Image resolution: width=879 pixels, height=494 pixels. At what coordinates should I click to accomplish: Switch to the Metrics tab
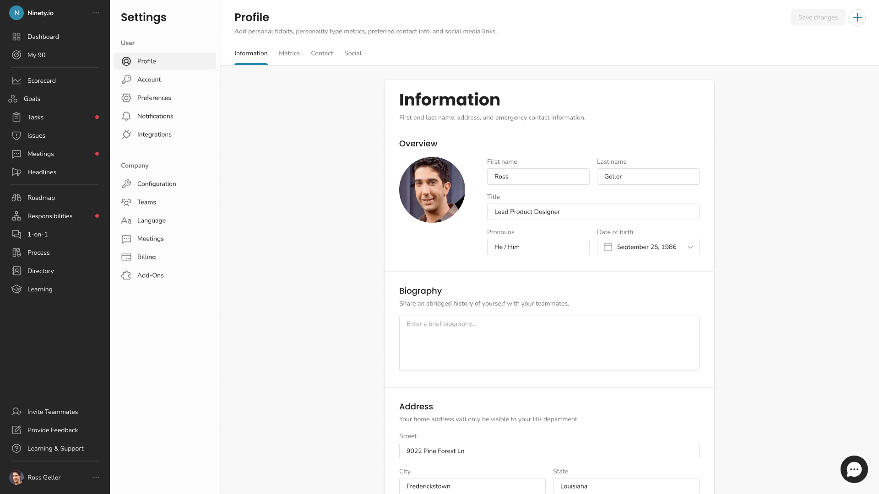coord(289,54)
